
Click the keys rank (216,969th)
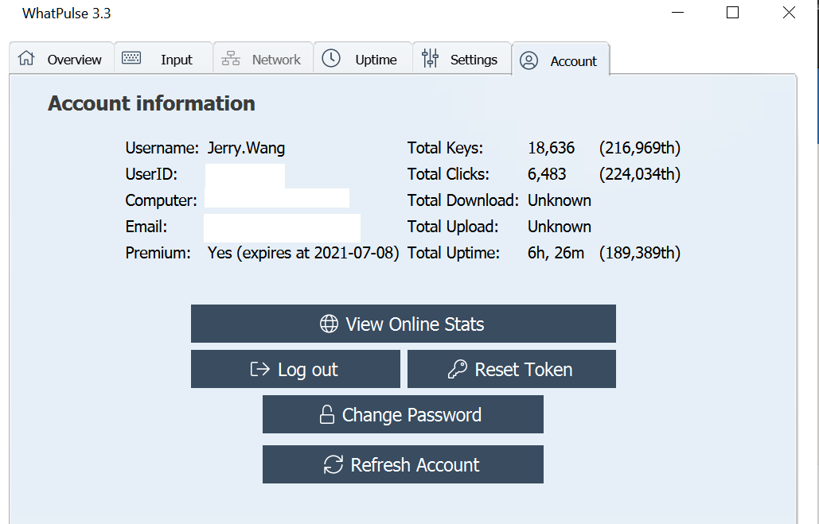pos(639,148)
